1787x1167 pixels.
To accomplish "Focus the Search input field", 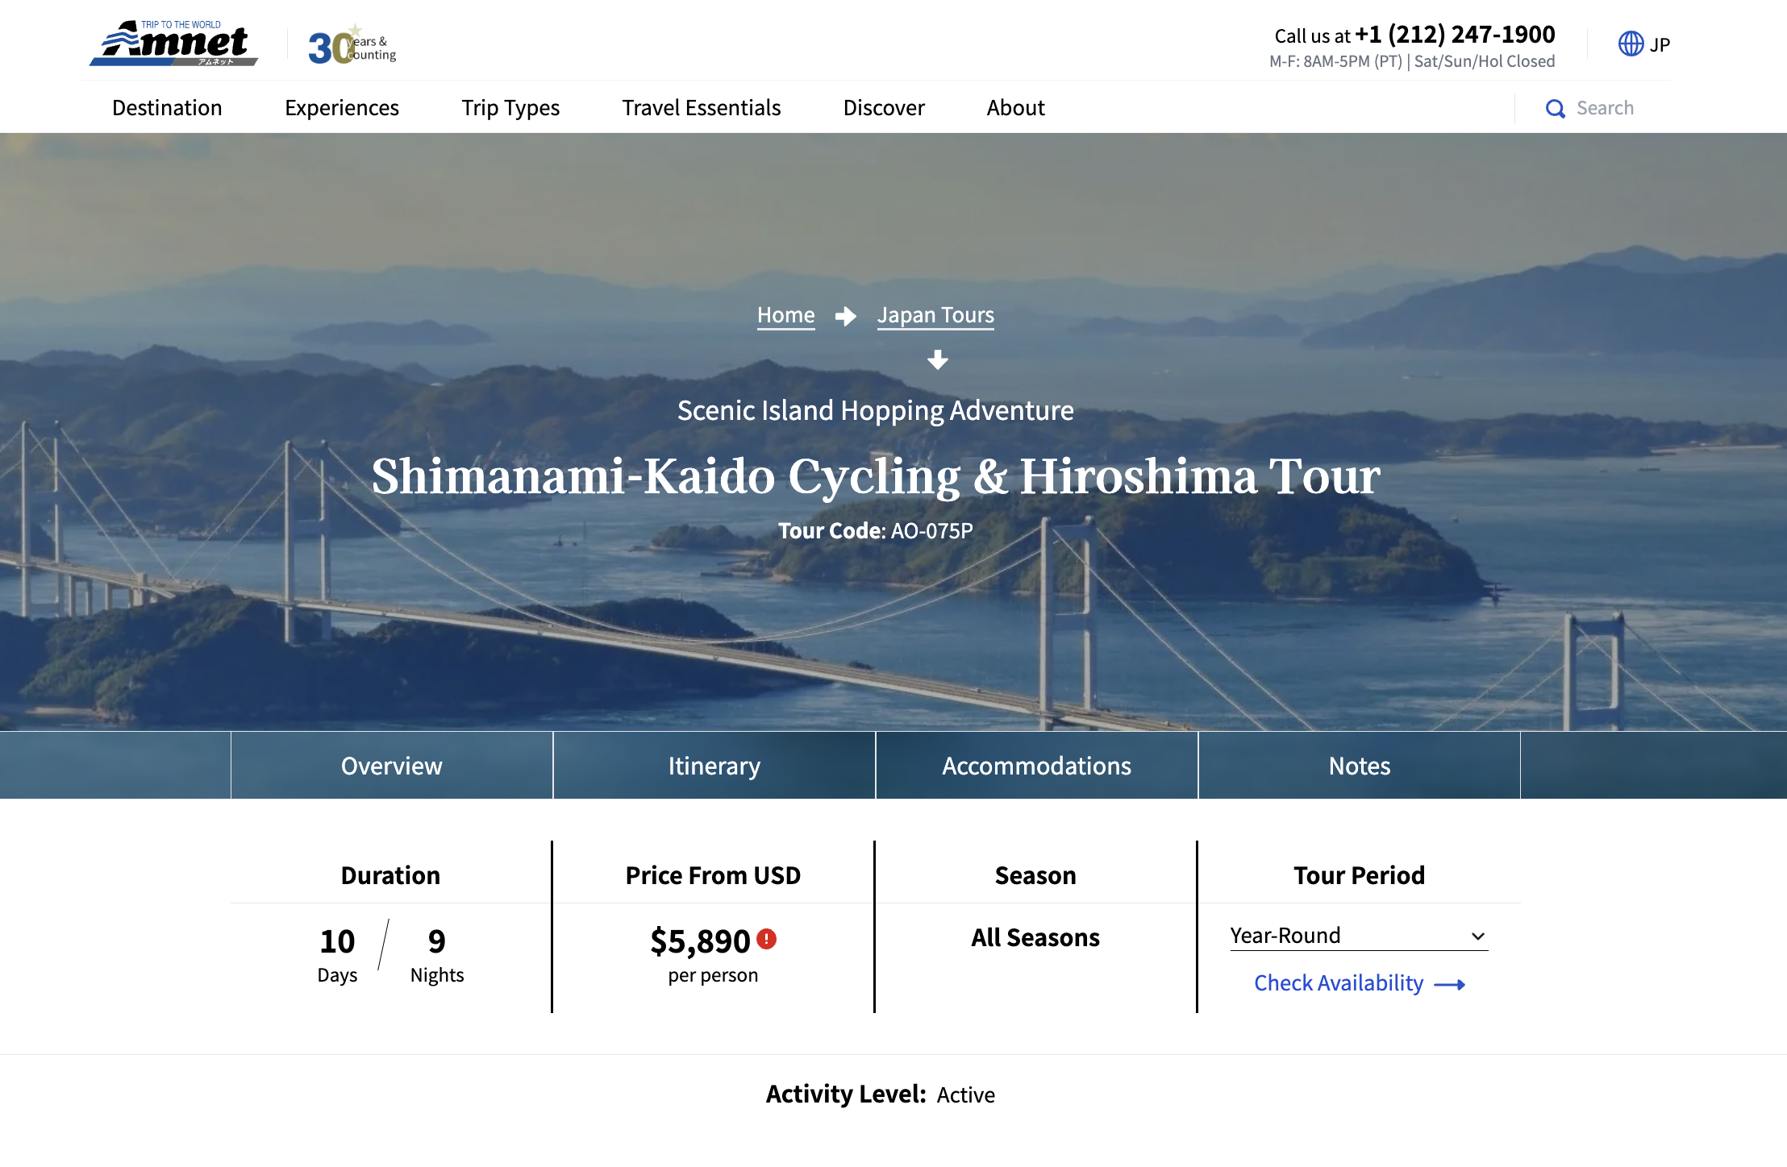I will 1605,108.
